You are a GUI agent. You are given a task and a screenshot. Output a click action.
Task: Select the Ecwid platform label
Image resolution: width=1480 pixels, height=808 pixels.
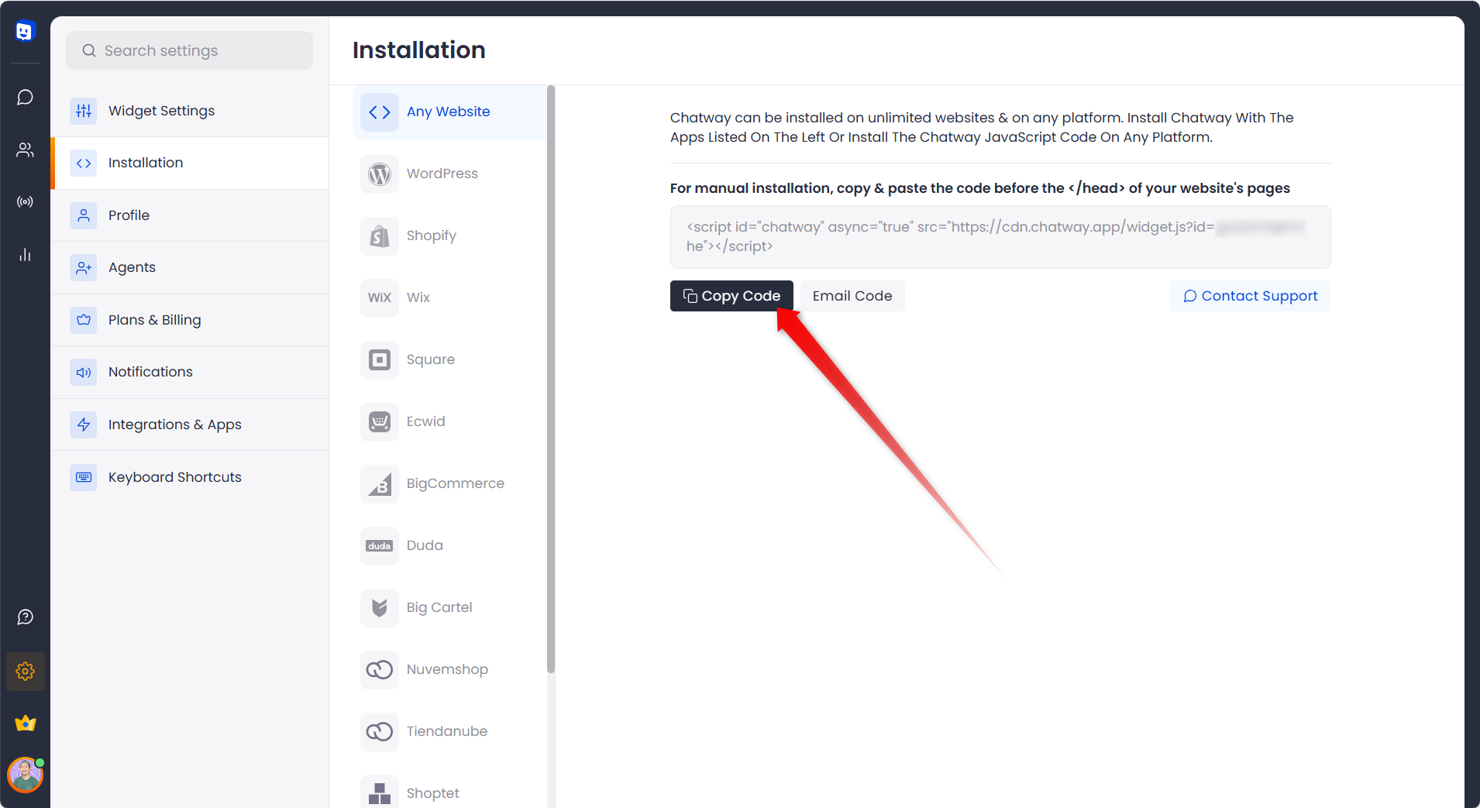426,421
